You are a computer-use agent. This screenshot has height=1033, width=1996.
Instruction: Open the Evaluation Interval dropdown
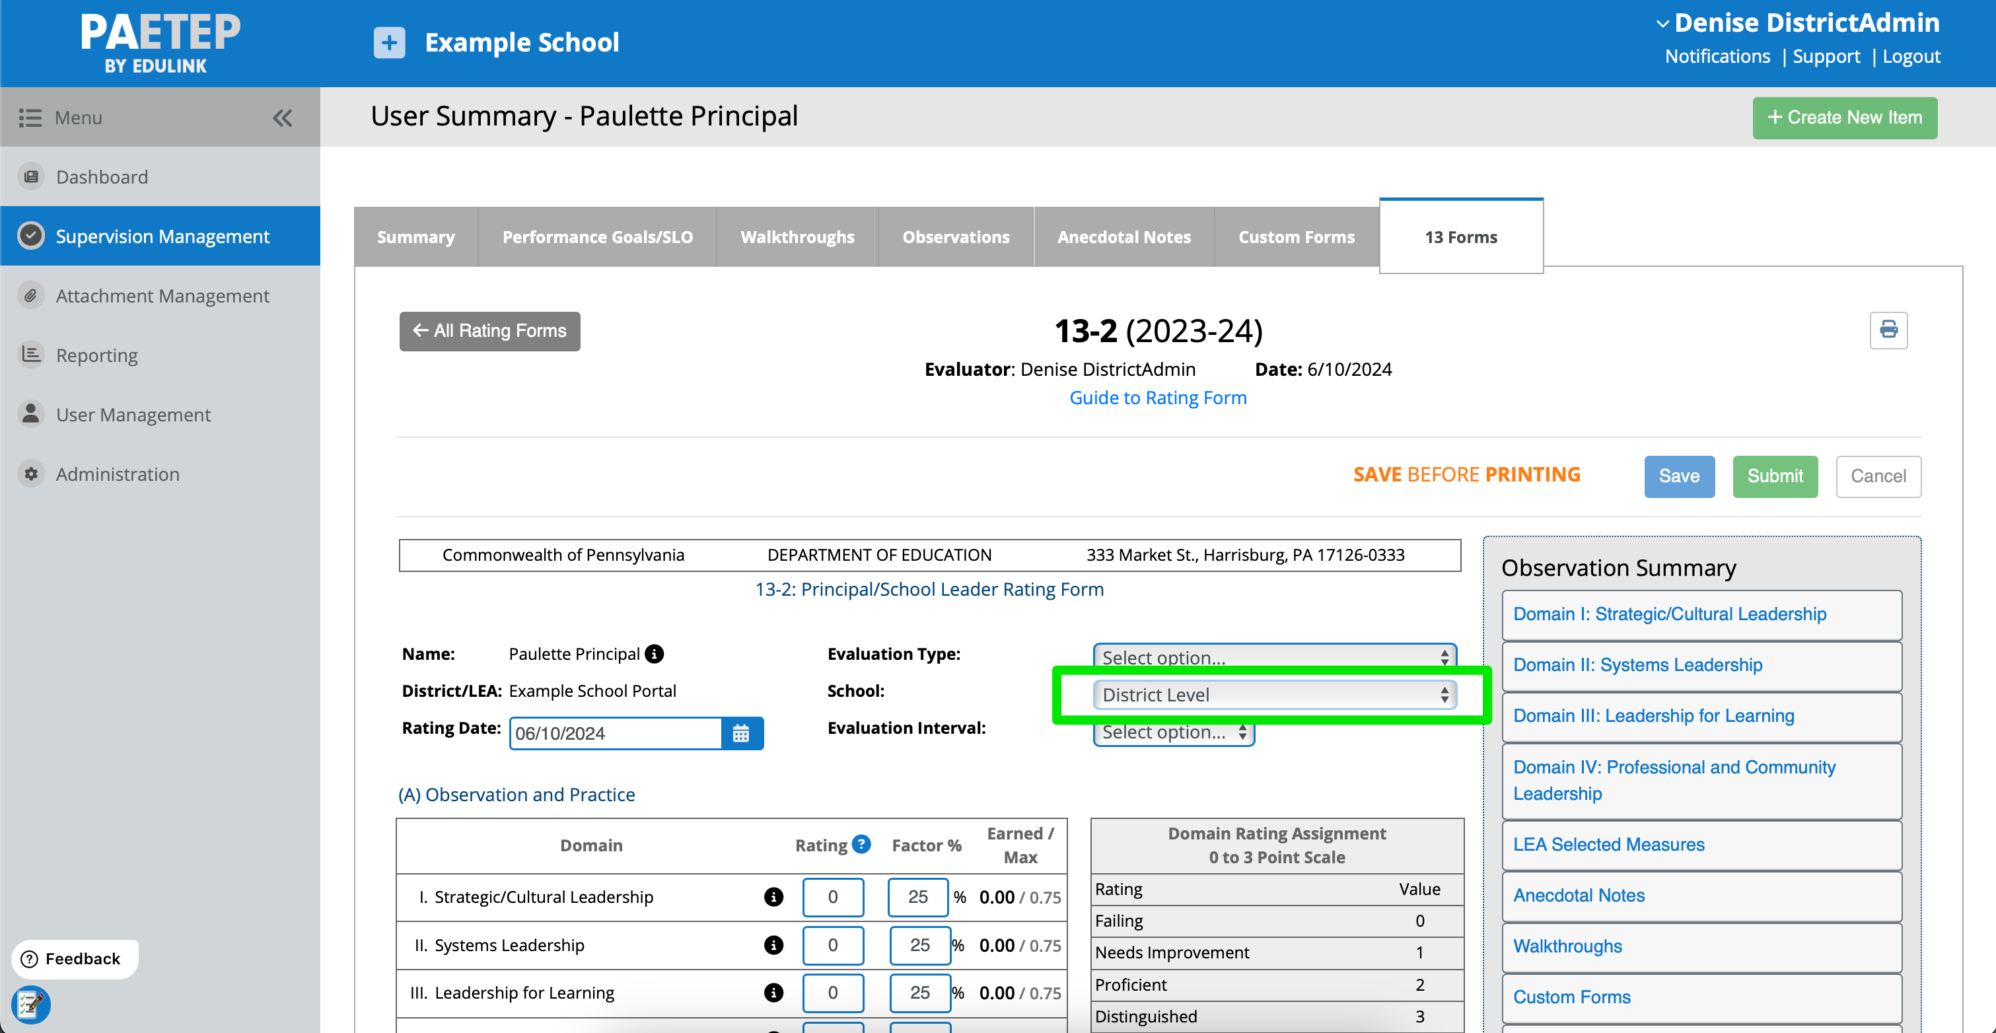coord(1173,732)
